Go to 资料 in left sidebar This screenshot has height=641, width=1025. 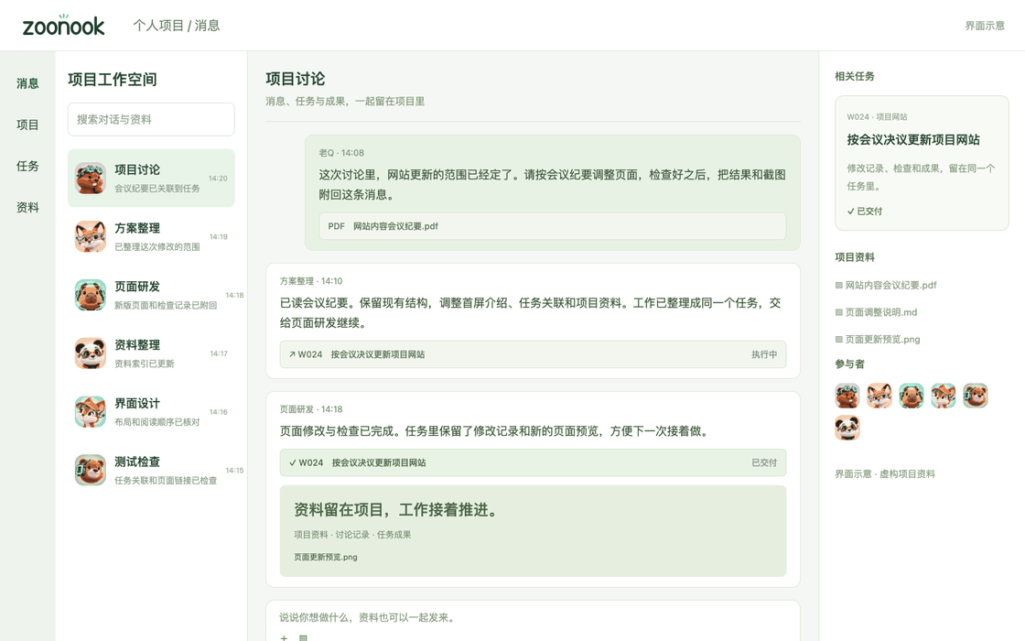point(27,207)
